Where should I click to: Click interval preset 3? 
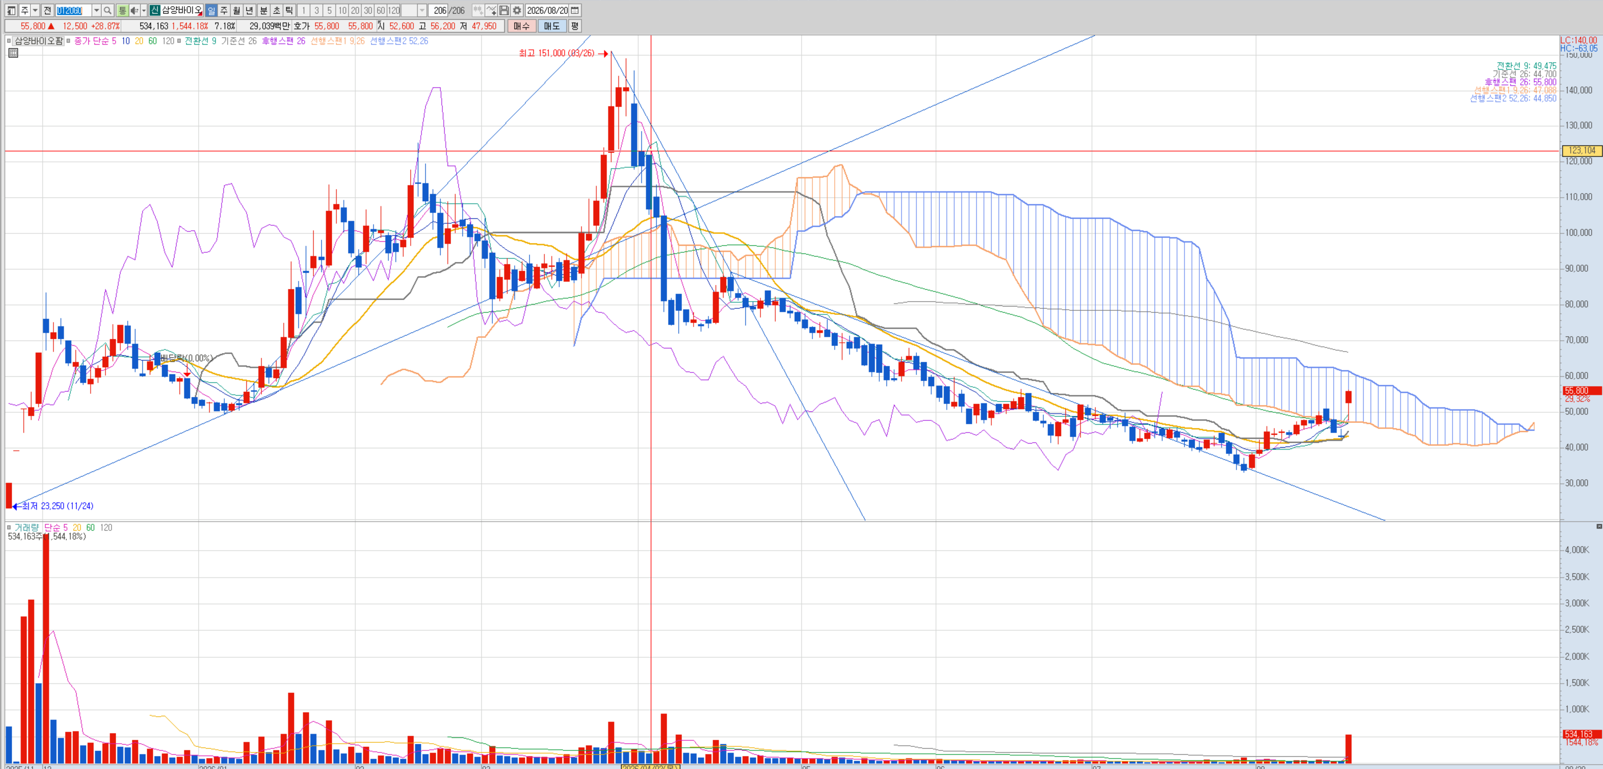(x=317, y=11)
